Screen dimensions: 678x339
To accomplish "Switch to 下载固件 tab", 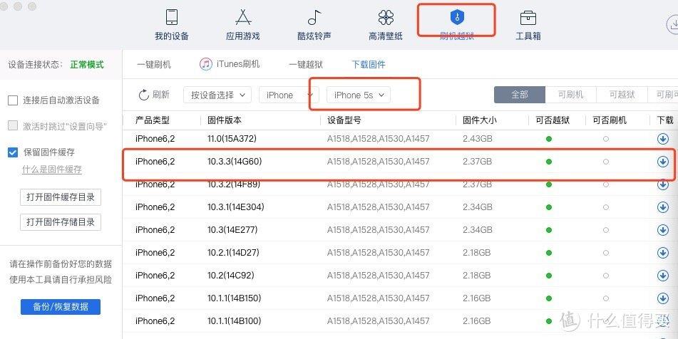I will [x=369, y=65].
